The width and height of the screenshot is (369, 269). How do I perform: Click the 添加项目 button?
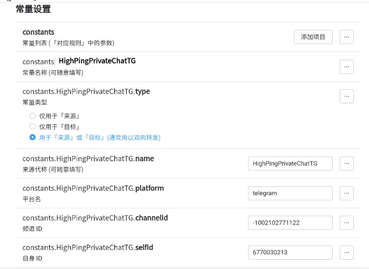point(313,37)
